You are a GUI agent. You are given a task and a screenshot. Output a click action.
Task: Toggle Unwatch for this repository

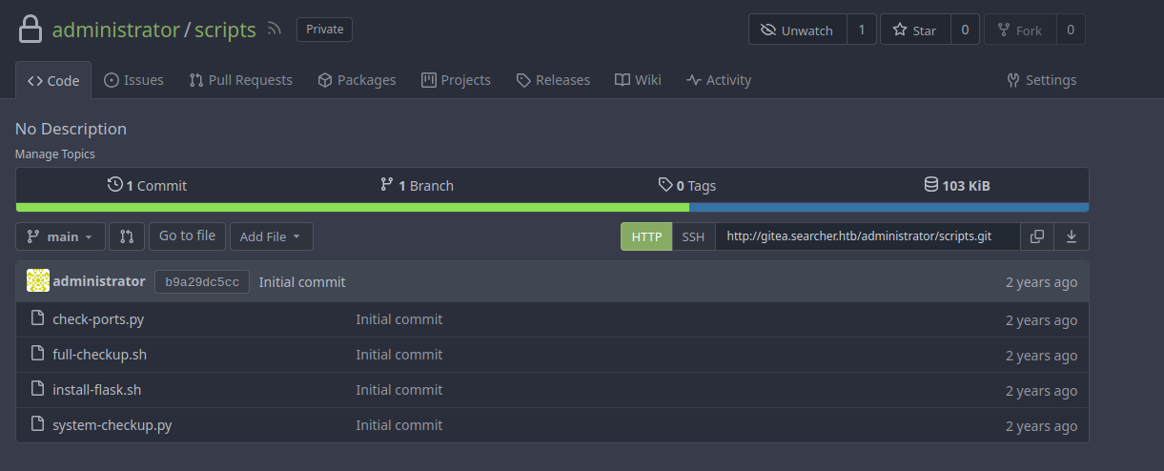click(797, 30)
